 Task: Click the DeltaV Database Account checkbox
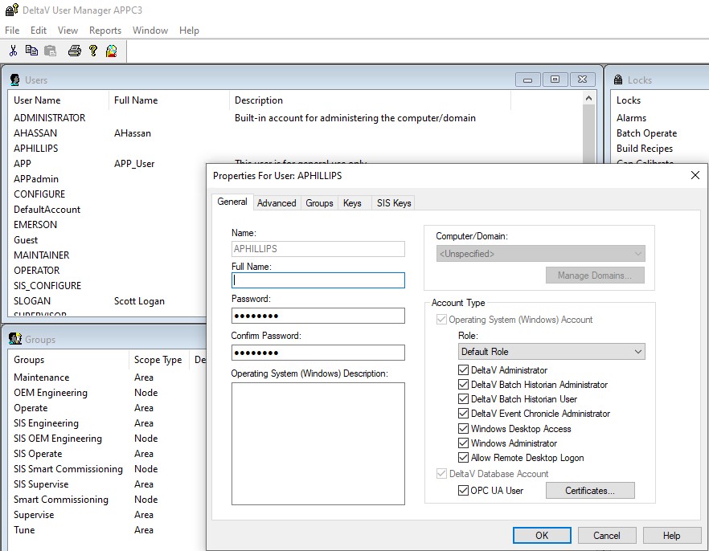(441, 474)
